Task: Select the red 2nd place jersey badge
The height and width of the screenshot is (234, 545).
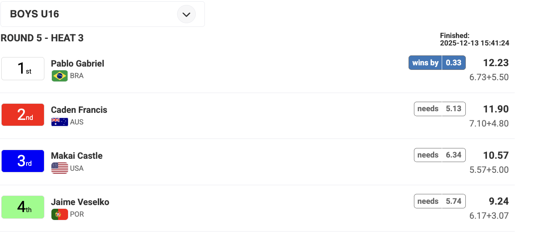Action: point(23,115)
